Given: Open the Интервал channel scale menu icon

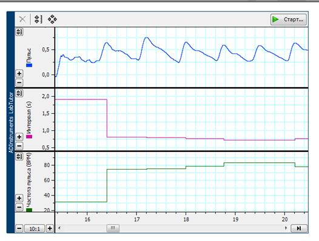Looking at the screenshot, I should click(x=19, y=93).
